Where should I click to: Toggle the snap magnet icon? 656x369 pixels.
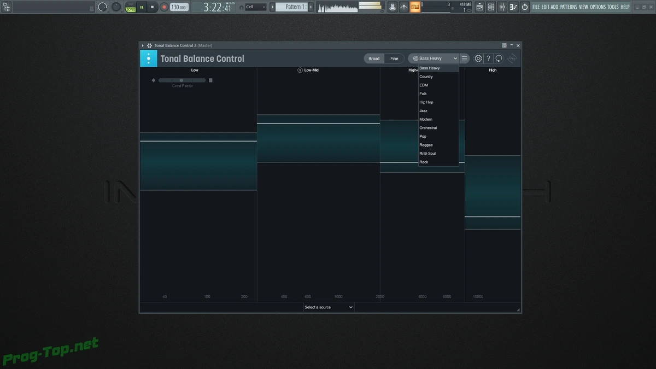[x=242, y=7]
